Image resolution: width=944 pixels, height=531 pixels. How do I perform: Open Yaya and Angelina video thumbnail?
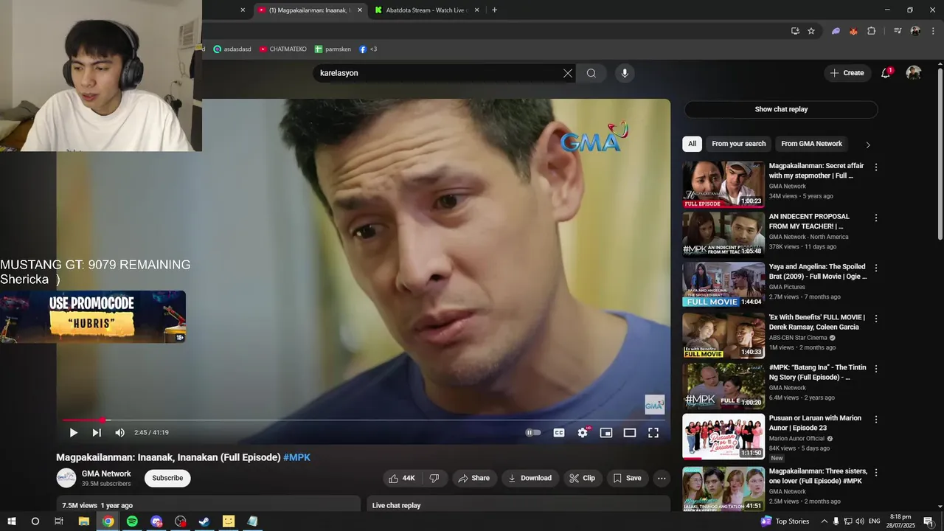(723, 285)
